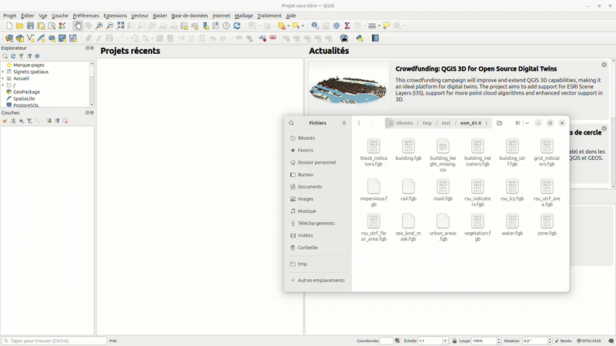Screen dimensions: 616x346
Task: Select the Identify Features tool
Action: tap(315, 26)
